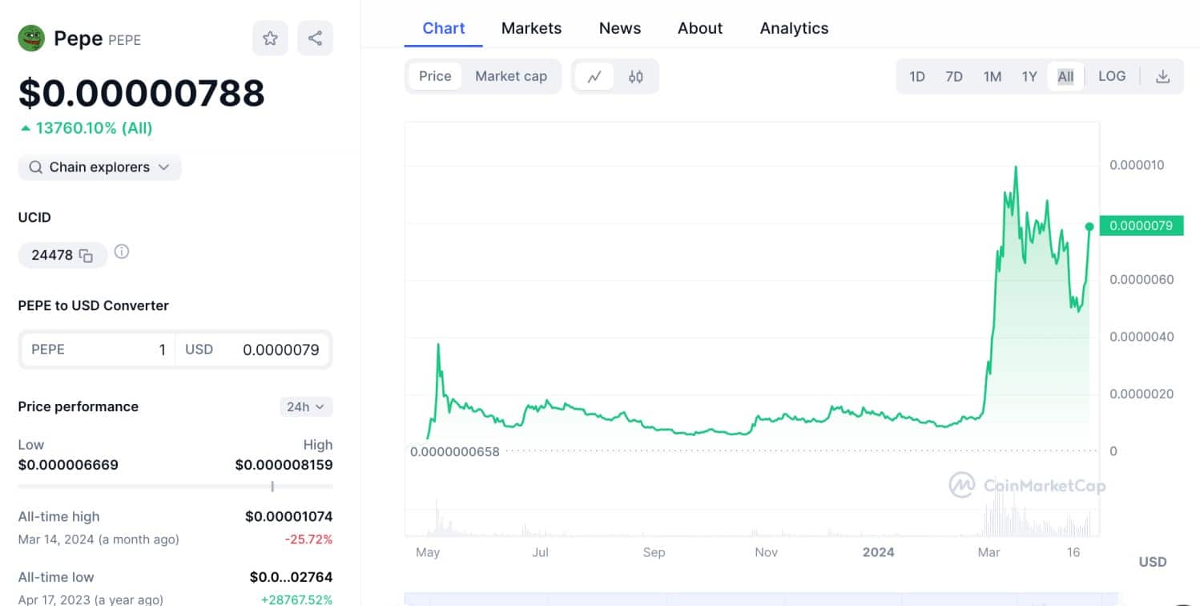Copy UCID 24478 with copy icon
Screen dimensions: 1200x606
pos(87,256)
